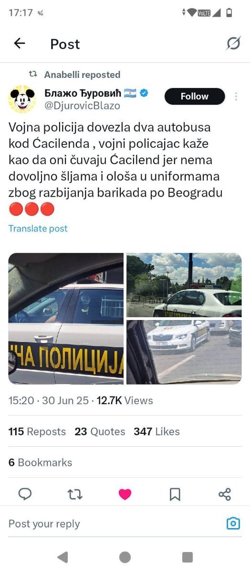Tap the Grok slashed-circle icon in header

pyautogui.click(x=233, y=44)
